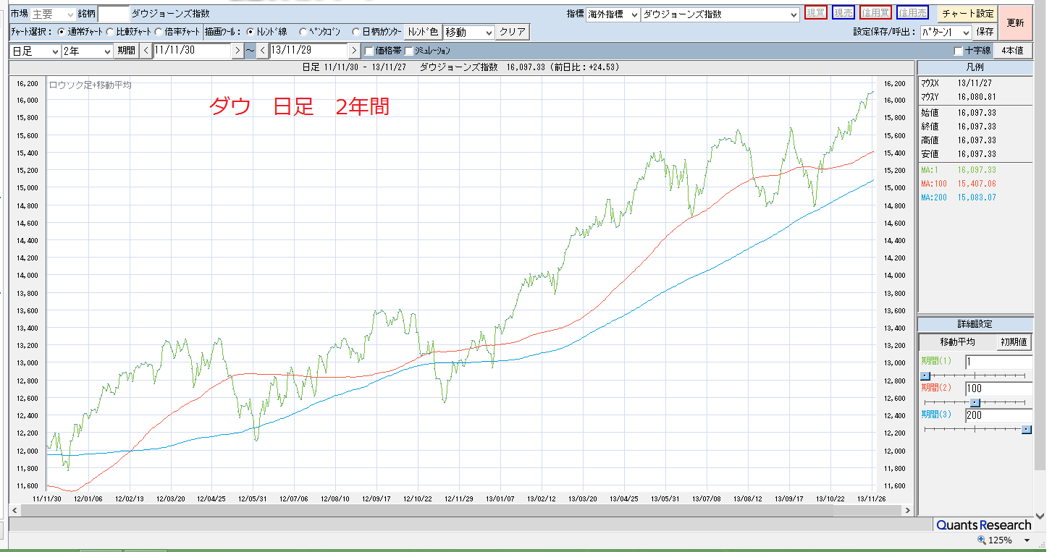Select the 比較チャート radio button
Image resolution: width=1052 pixels, height=552 pixels.
point(109,32)
